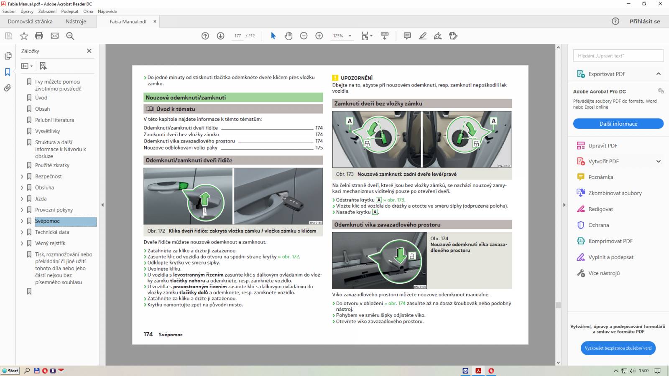Image resolution: width=669 pixels, height=376 pixels.
Task: Expand the Bezpečnost bookmark
Action: click(x=22, y=177)
